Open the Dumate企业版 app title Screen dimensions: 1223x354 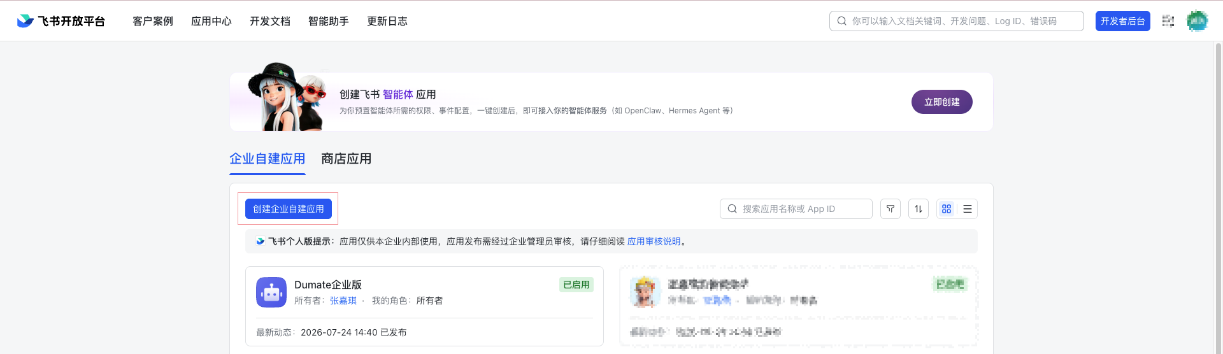click(328, 285)
